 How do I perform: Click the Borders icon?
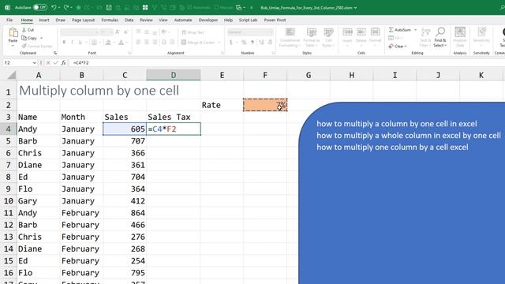(94, 42)
